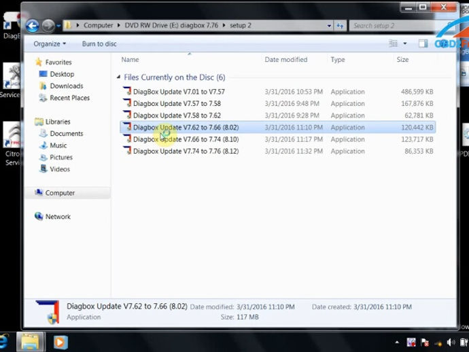
Task: Select Diagbox Update V7.57 to 7.58
Action: coord(277,103)
